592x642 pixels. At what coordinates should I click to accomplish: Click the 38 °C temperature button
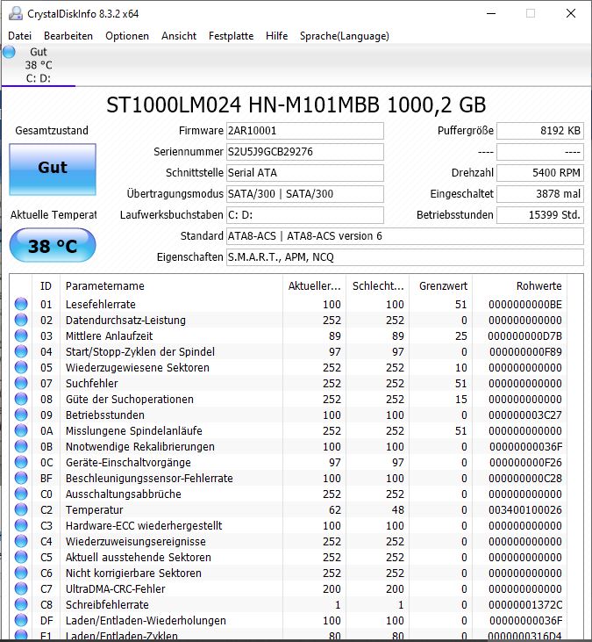coord(53,246)
